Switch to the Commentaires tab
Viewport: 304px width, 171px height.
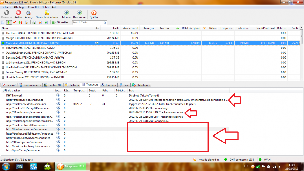[x=30, y=85]
